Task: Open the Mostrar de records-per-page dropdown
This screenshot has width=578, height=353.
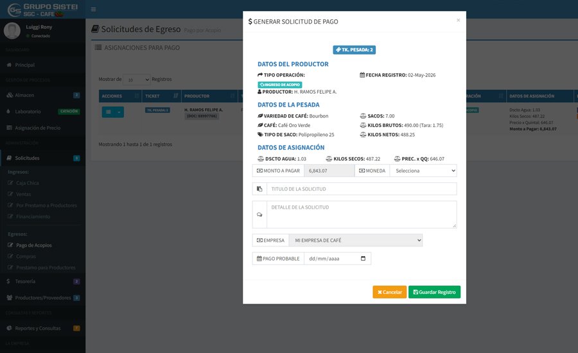Action: [136, 80]
